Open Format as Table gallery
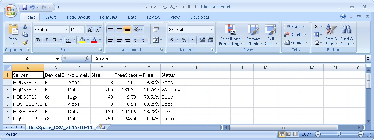Viewport: 374px width, 140px height. 253,35
